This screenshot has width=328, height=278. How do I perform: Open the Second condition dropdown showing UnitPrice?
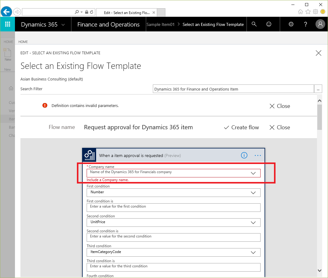pyautogui.click(x=173, y=223)
